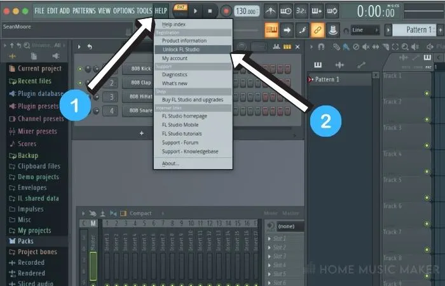Viewport: 445px width, 286px height.
Task: Click the Stop button in transport
Action: pos(210,11)
